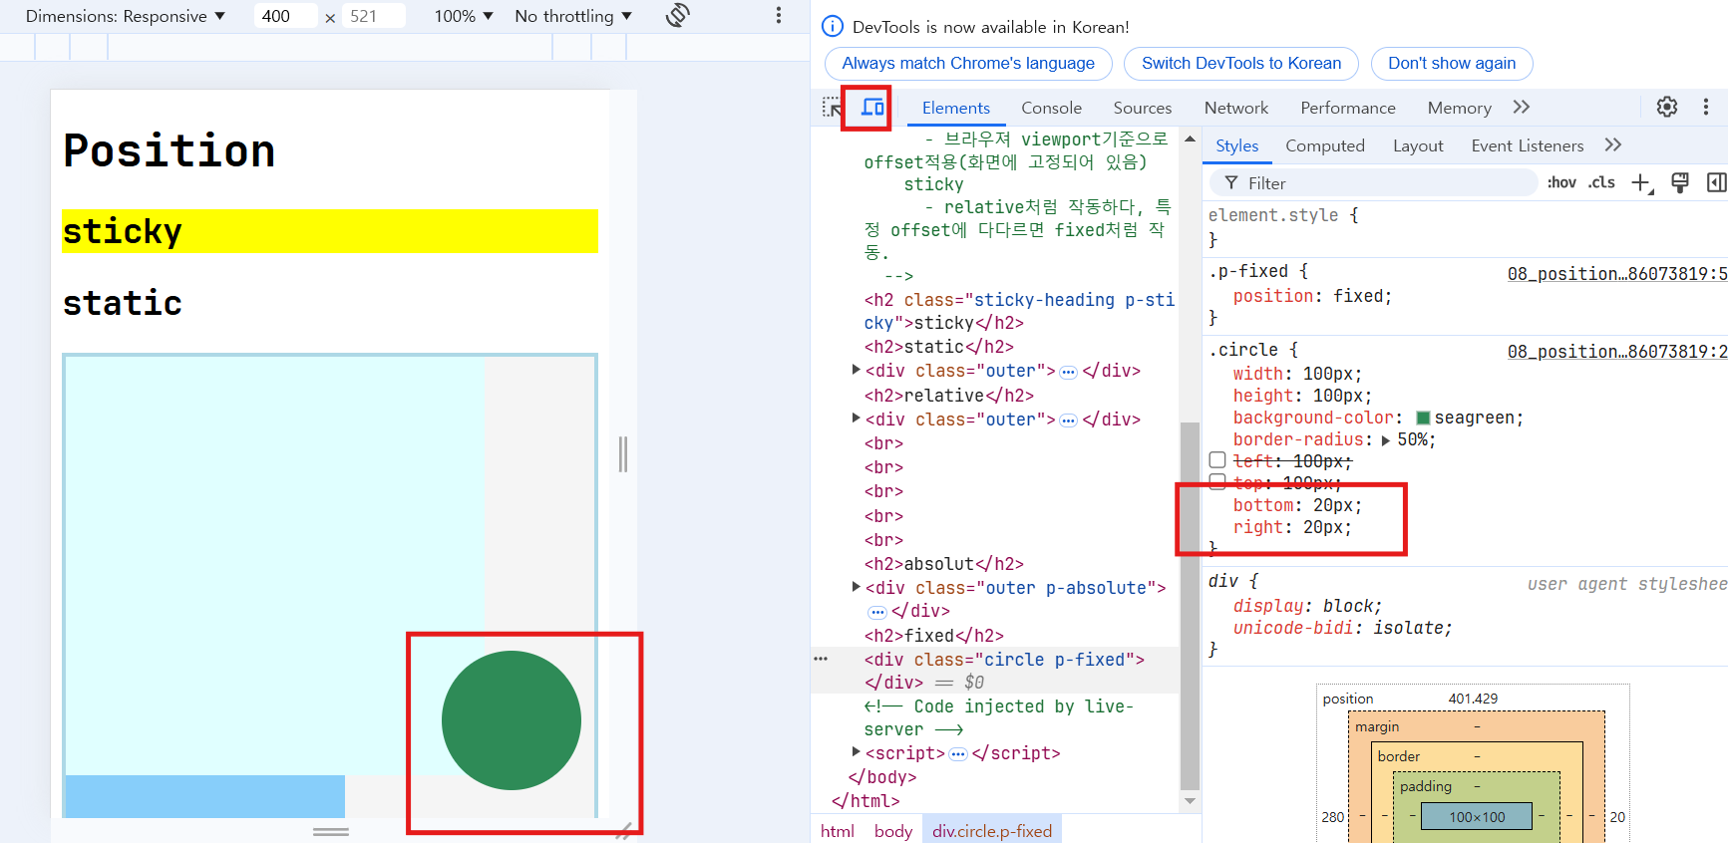Screen dimensions: 1728x843
Task: Click Switch DevTools to Korean button
Action: pyautogui.click(x=1241, y=63)
